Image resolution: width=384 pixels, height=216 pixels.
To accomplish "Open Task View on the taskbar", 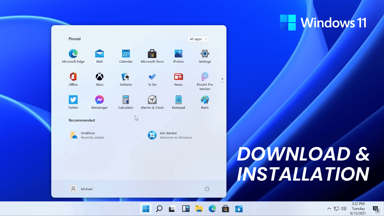I will tap(172, 208).
